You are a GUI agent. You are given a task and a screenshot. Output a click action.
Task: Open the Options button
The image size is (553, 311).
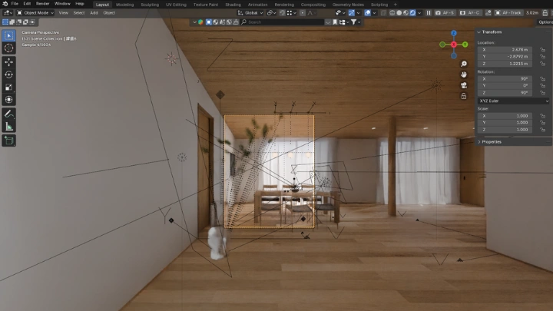(545, 22)
